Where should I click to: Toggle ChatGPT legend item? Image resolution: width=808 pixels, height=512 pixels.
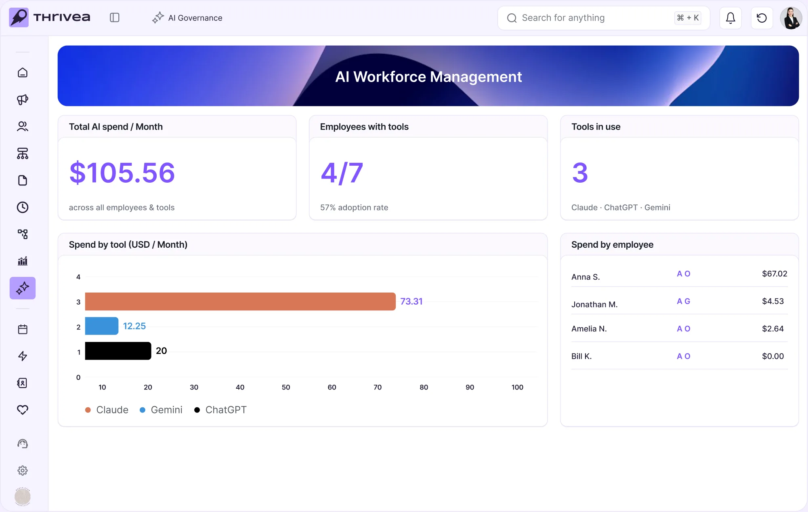220,410
